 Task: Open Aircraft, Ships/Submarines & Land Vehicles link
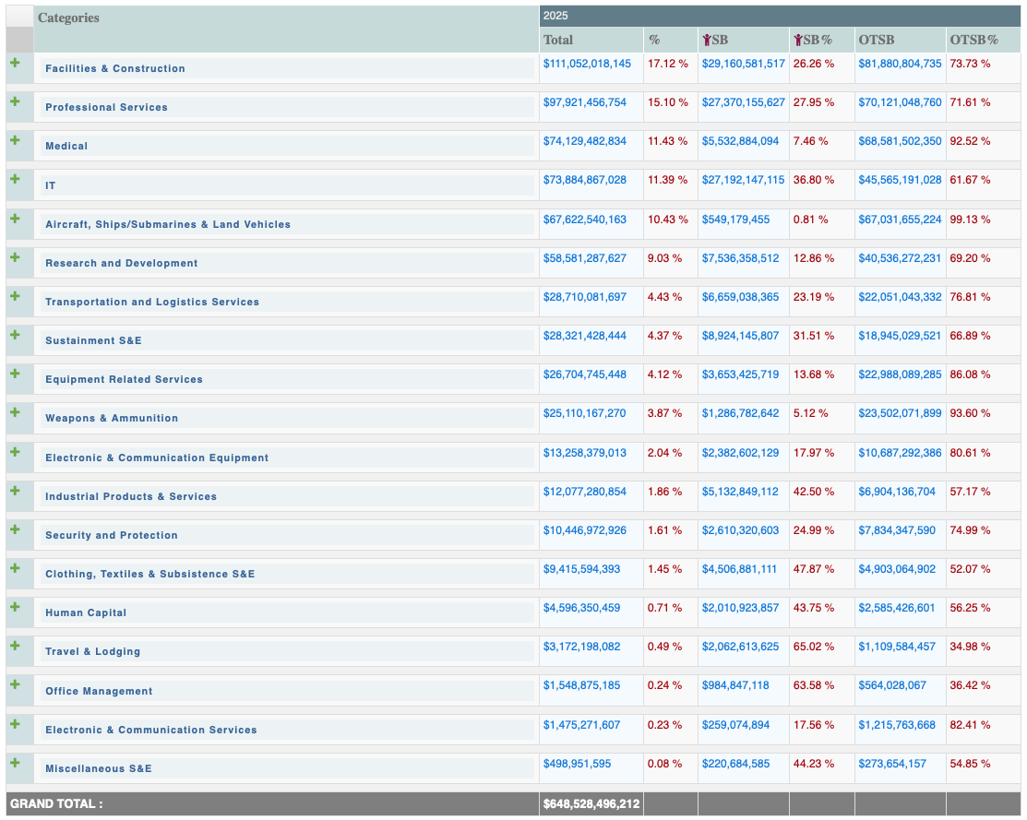click(x=168, y=224)
